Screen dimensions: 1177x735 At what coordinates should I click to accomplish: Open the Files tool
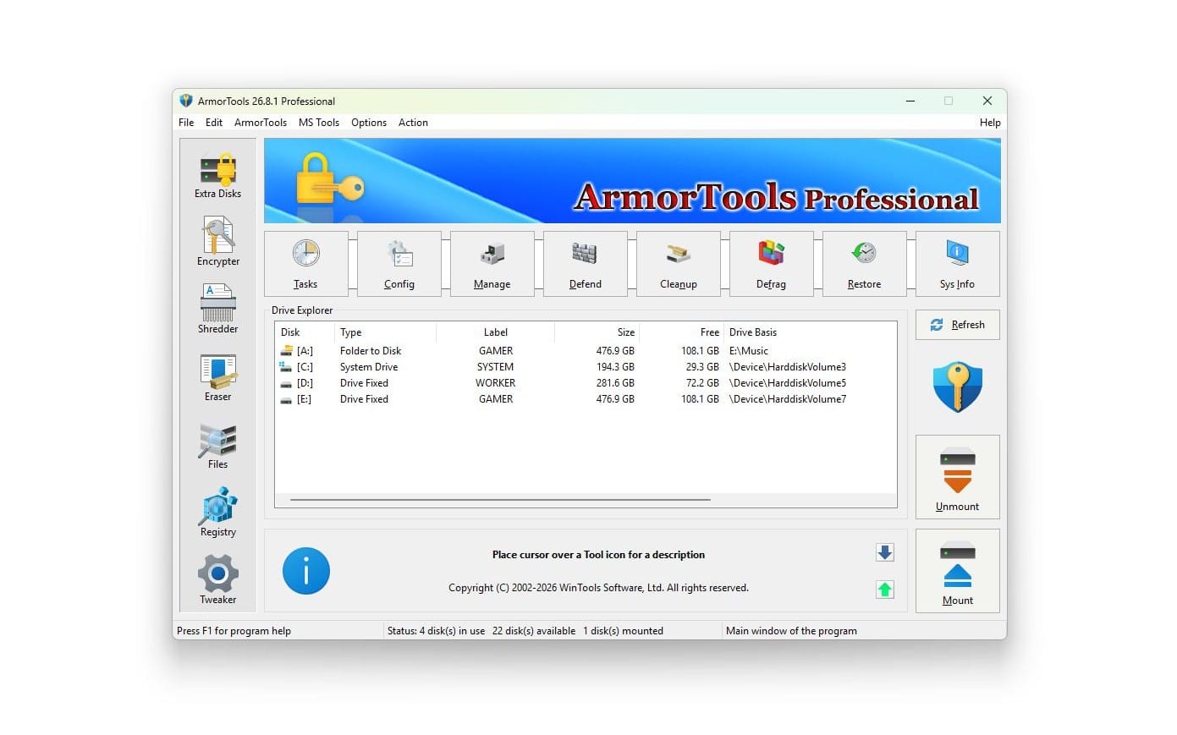[217, 446]
